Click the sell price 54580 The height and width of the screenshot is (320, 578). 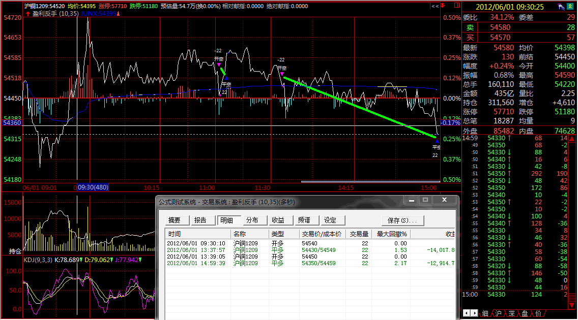pos(500,27)
